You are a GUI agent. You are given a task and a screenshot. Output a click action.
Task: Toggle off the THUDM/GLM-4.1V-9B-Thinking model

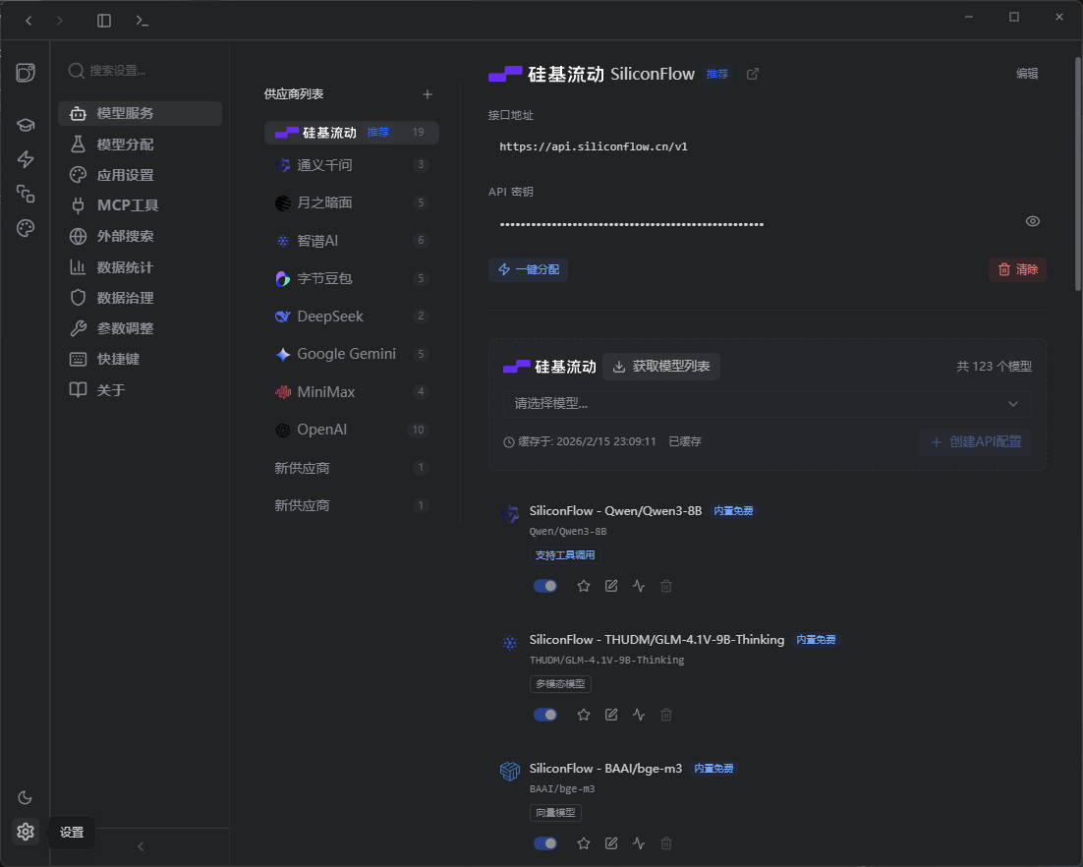(545, 715)
